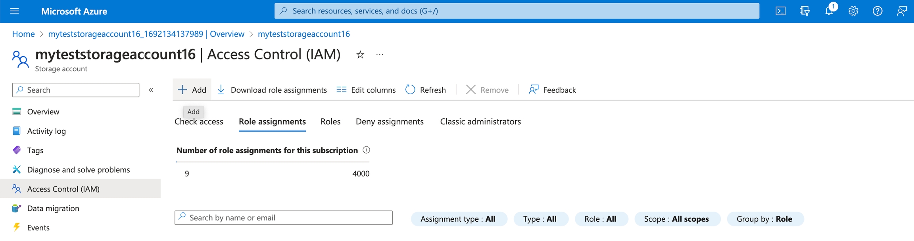Open the notifications bell
Viewport: 914px width, 241px height.
[829, 11]
